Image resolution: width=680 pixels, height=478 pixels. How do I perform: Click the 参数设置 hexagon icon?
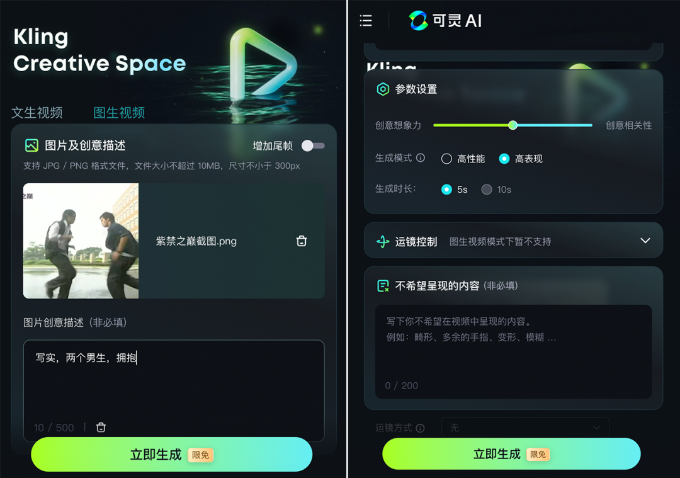pos(383,89)
